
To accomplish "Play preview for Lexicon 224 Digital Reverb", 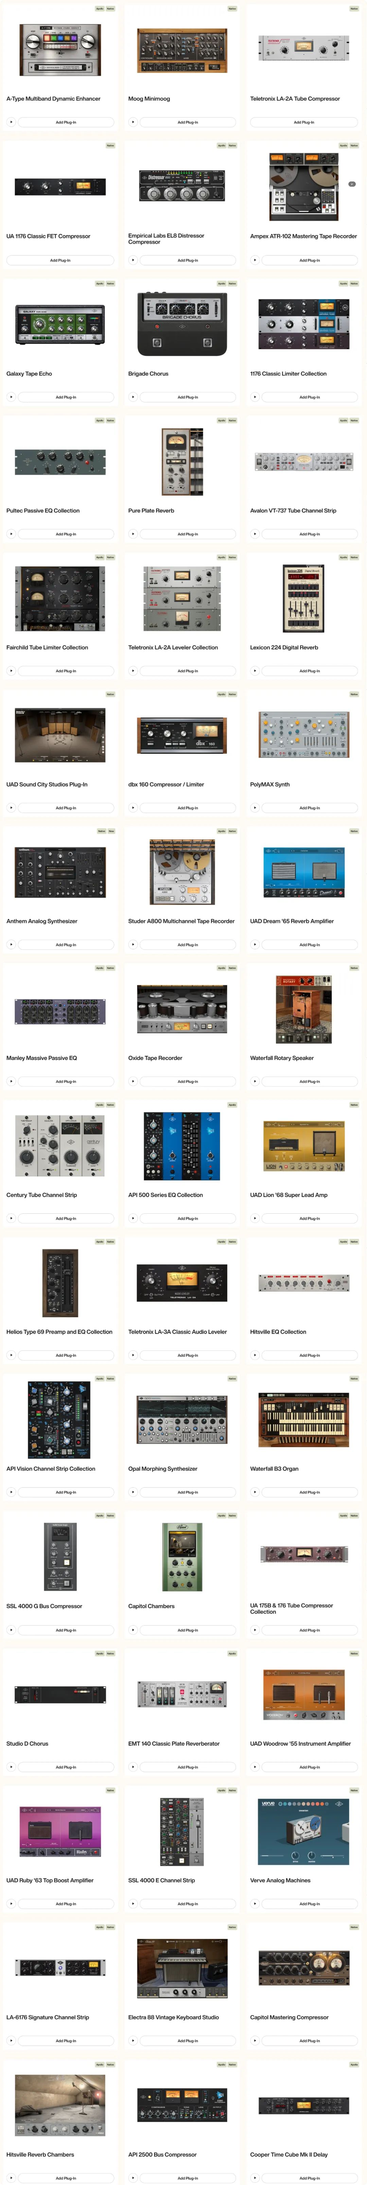I will click(255, 671).
